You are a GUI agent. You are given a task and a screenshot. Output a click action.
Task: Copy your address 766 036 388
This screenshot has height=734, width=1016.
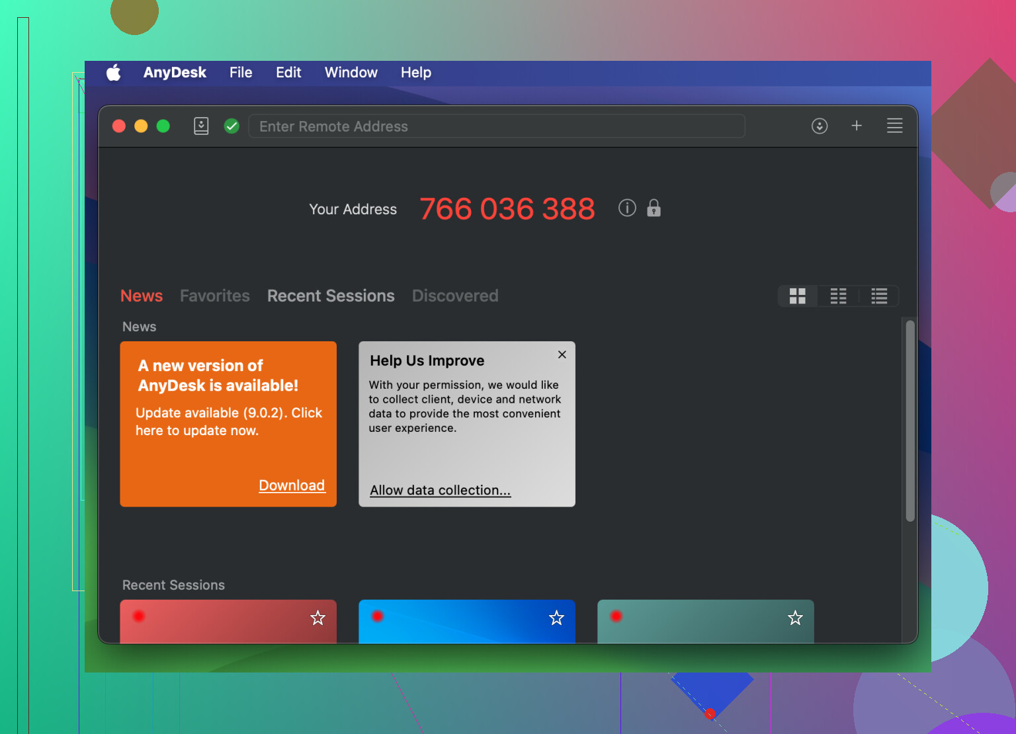click(x=507, y=209)
